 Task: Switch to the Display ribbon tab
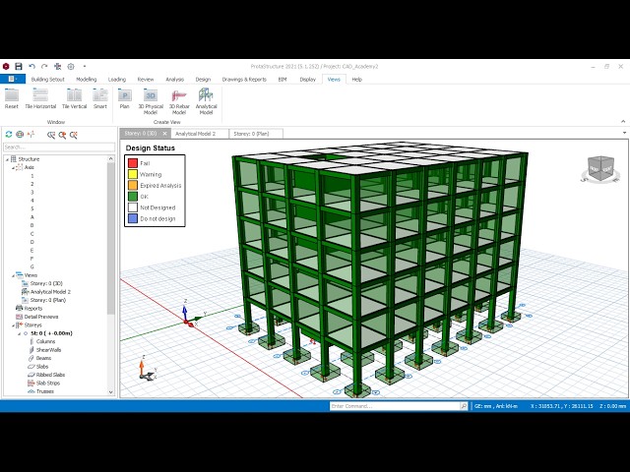[308, 80]
